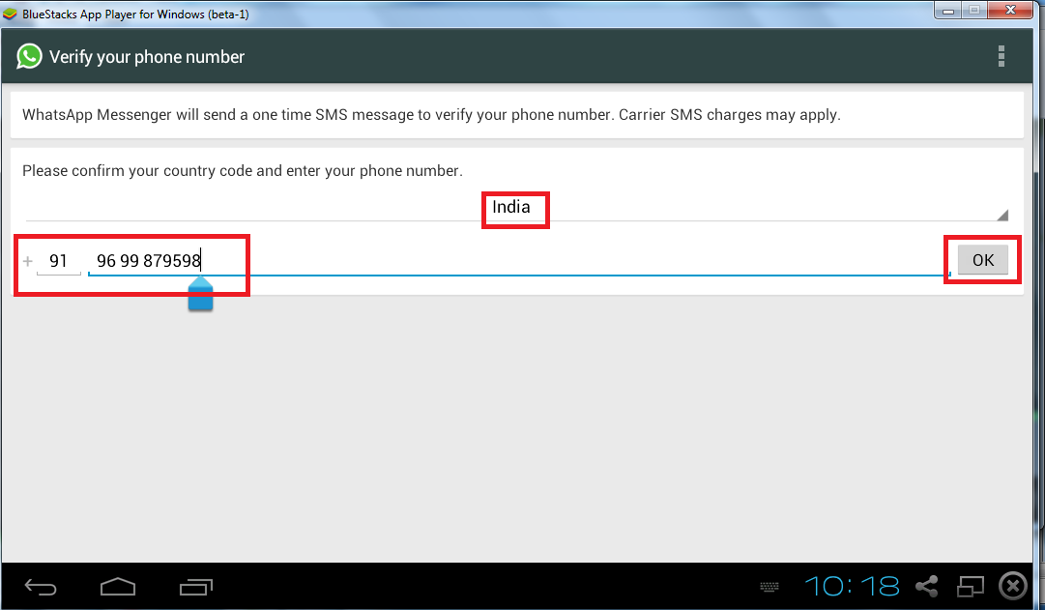
Task: Click the circled X close icon
Action: pos(1013,587)
